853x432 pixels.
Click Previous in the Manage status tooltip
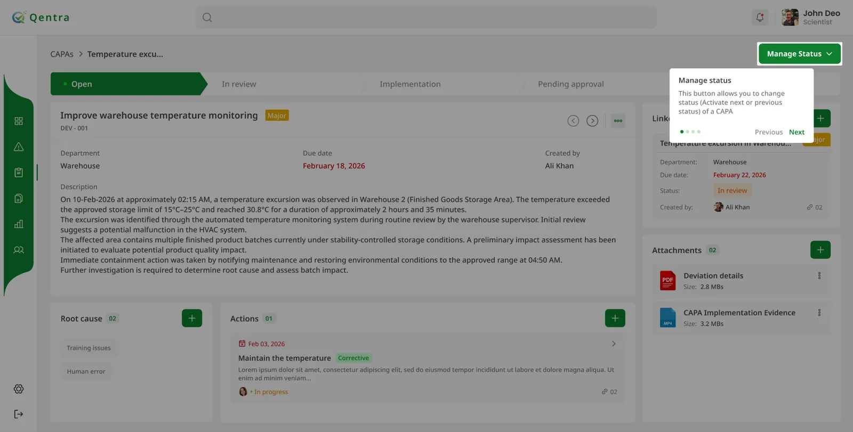tap(769, 132)
